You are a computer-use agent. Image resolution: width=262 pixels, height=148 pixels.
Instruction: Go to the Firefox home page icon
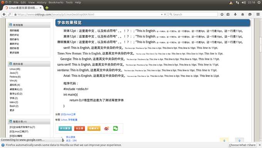pyautogui.click(x=243, y=14)
